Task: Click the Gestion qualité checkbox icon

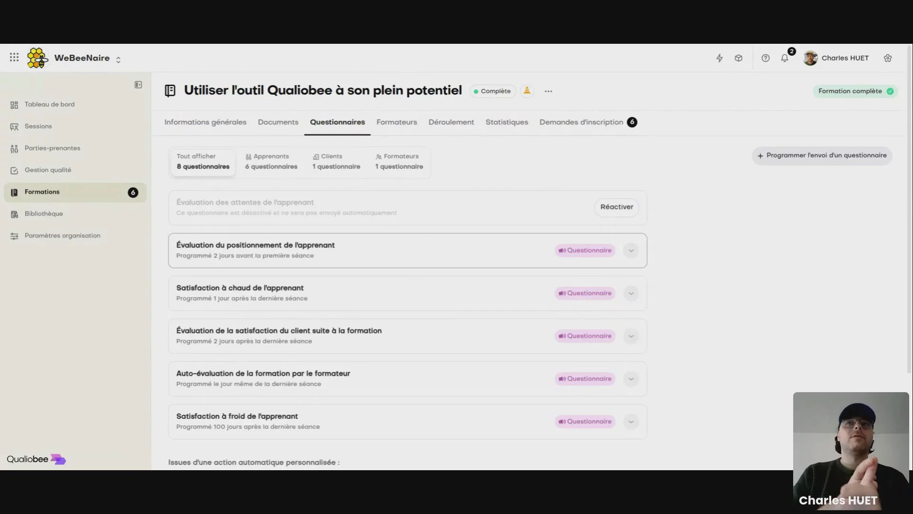Action: click(14, 171)
